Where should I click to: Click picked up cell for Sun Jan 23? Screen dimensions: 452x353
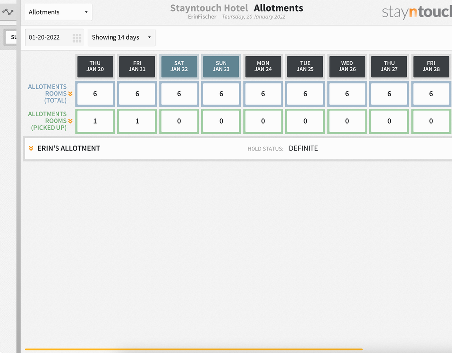click(x=221, y=121)
